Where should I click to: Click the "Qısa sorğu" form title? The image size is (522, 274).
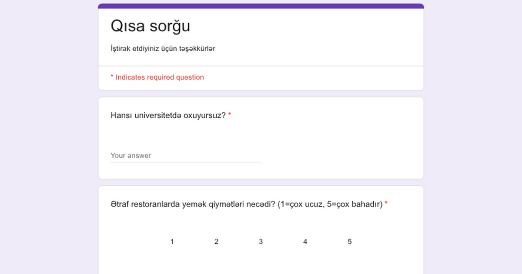point(150,26)
